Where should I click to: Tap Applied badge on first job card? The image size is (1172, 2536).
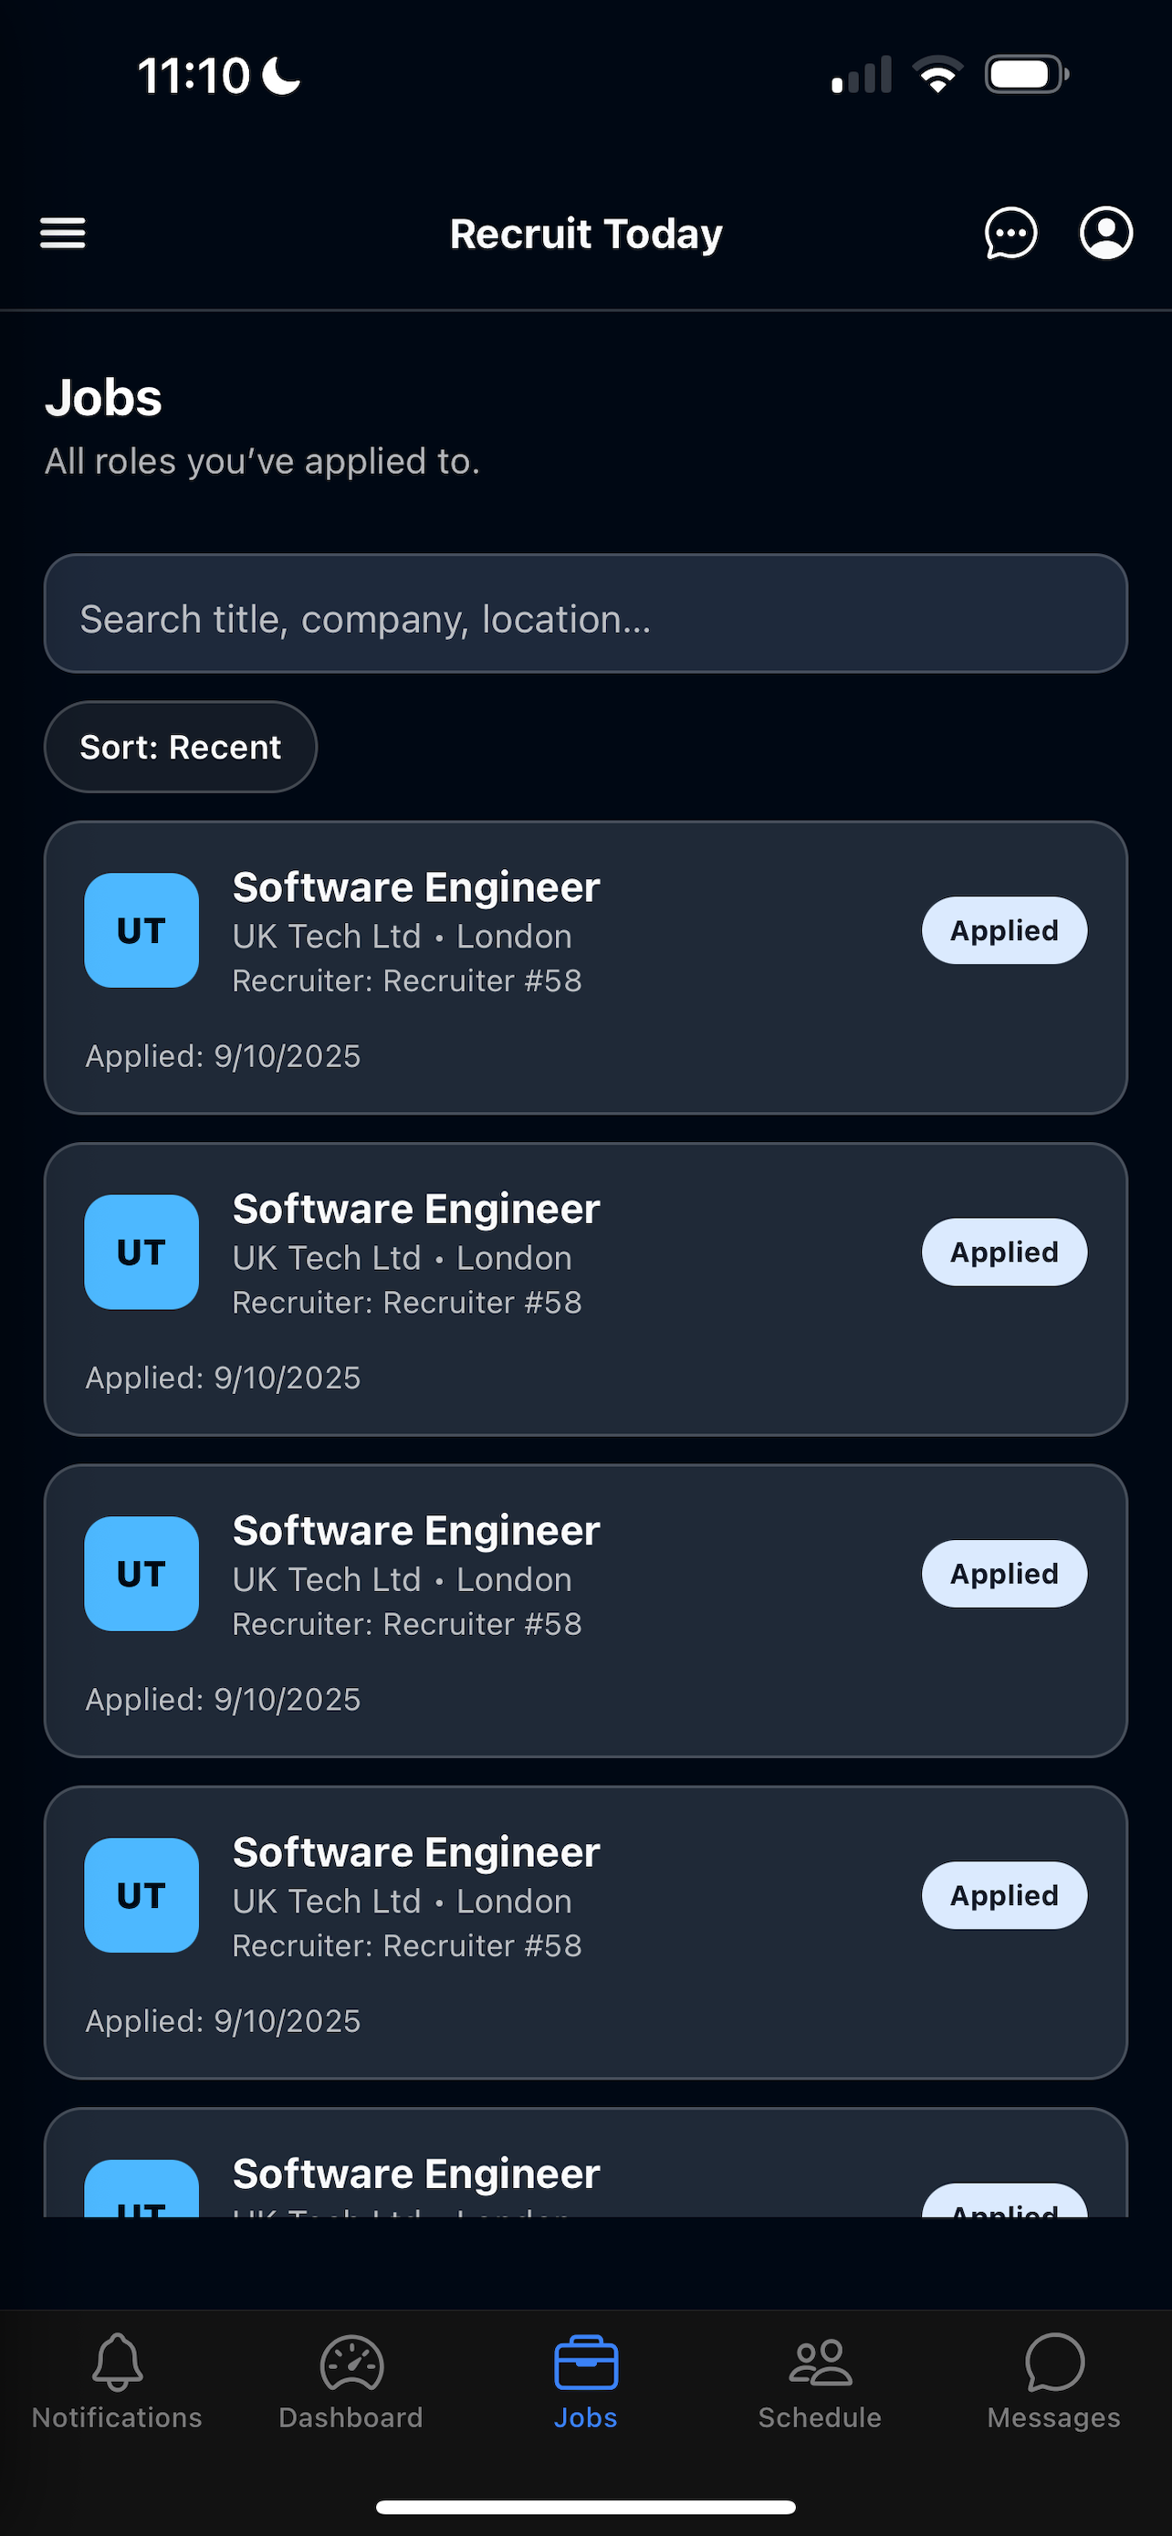click(1005, 930)
